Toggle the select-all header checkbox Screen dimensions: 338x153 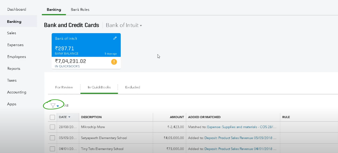click(53, 117)
